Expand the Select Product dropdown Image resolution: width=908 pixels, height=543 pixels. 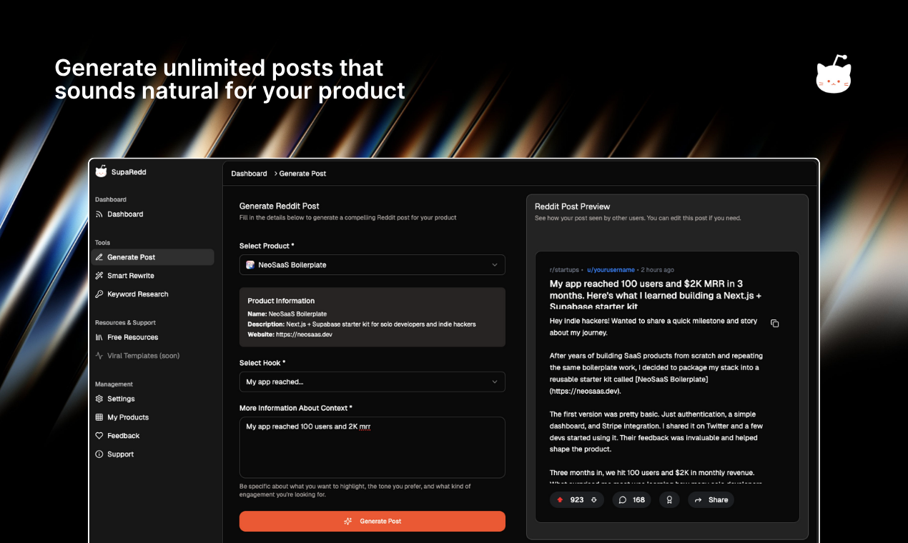(x=372, y=265)
